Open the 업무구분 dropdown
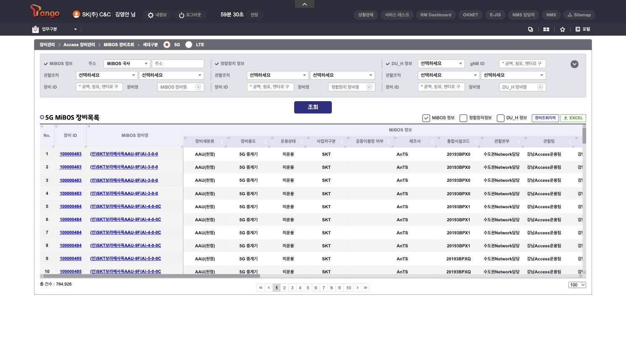The width and height of the screenshot is (626, 341). pos(76,29)
